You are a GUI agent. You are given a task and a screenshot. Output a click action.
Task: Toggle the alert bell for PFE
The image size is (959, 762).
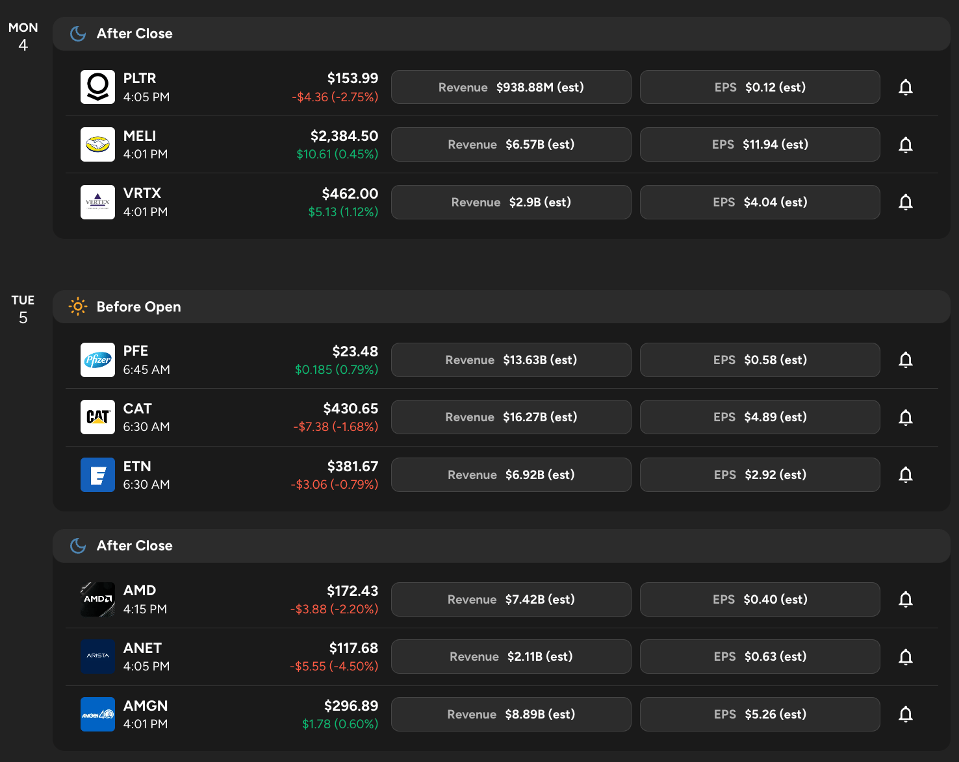click(x=906, y=360)
